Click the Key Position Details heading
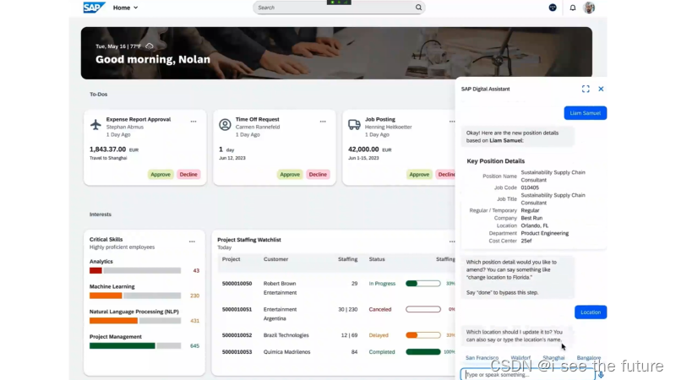This screenshot has height=380, width=676. (495, 161)
